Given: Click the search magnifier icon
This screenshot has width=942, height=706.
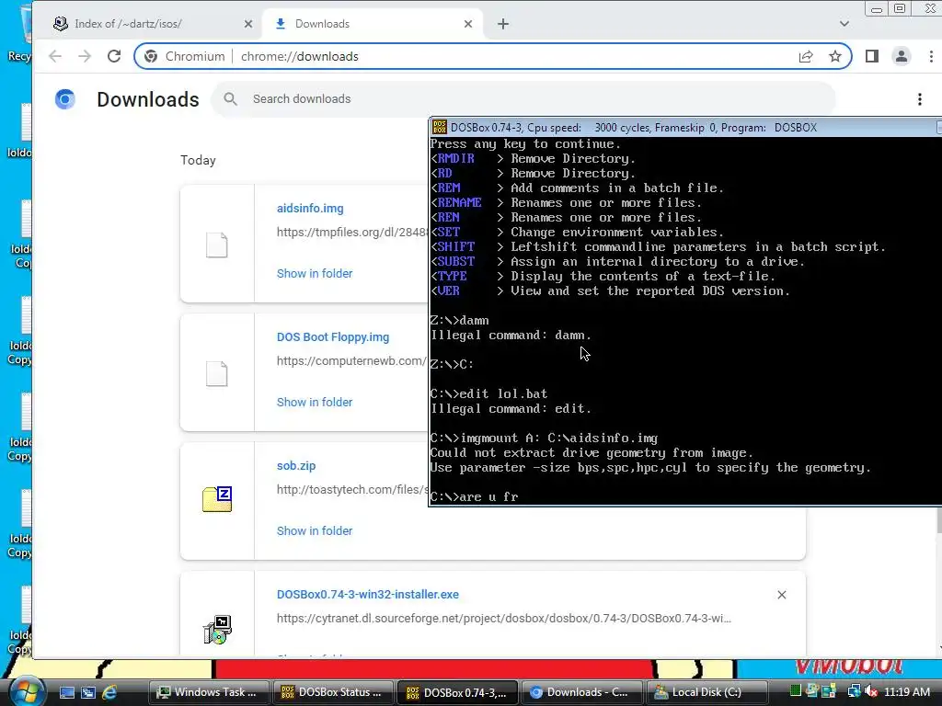Looking at the screenshot, I should click(x=231, y=99).
